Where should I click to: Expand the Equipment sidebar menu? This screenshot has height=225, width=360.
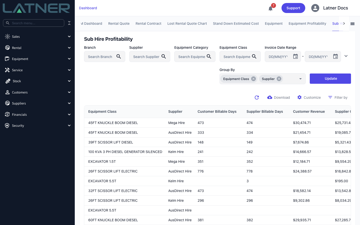pyautogui.click(x=37, y=59)
